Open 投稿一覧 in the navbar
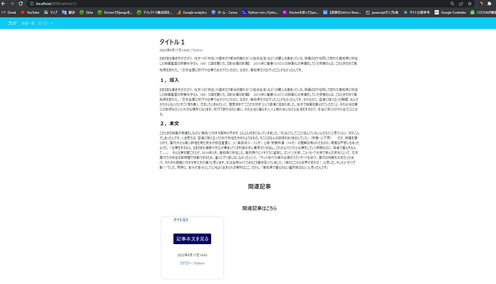This screenshot has width=496, height=284. [28, 23]
